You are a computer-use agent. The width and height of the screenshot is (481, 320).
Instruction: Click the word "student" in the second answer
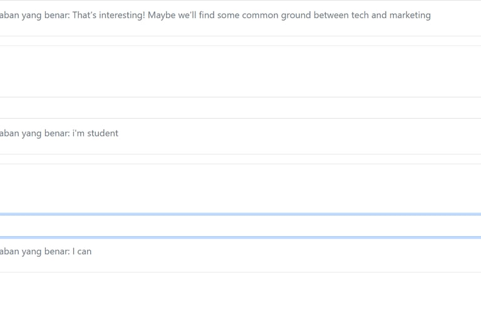(103, 133)
